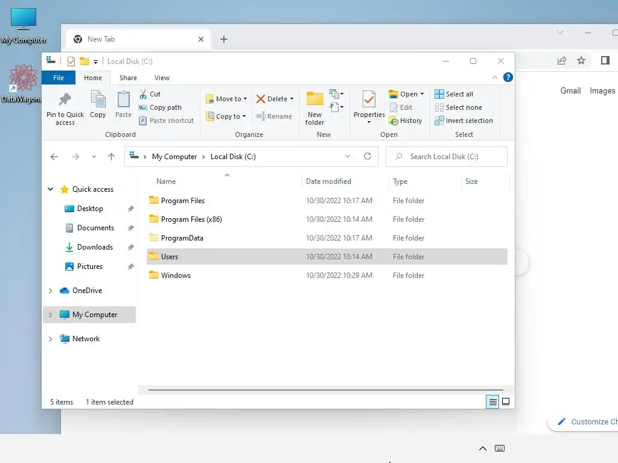Click Pin to Quick access icon
The image size is (618, 463).
point(65,99)
